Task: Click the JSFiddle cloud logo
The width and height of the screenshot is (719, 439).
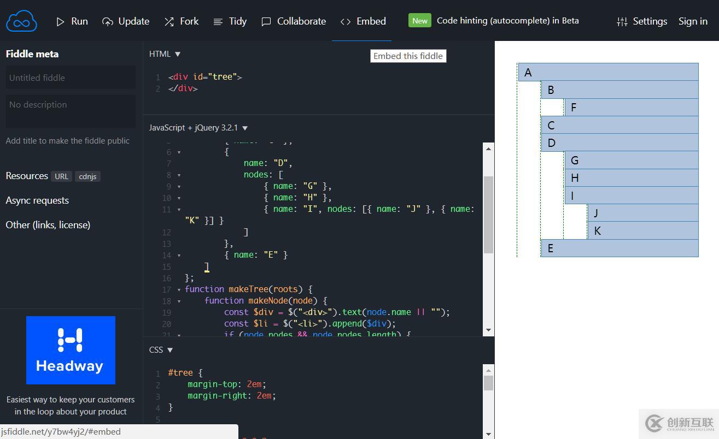Action: [x=21, y=21]
